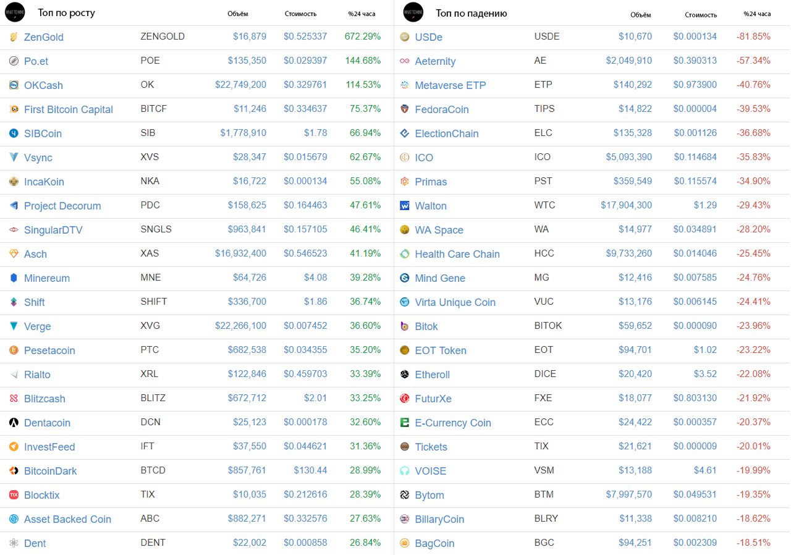The width and height of the screenshot is (791, 555).
Task: Click the Tickets coin icon
Action: [405, 447]
